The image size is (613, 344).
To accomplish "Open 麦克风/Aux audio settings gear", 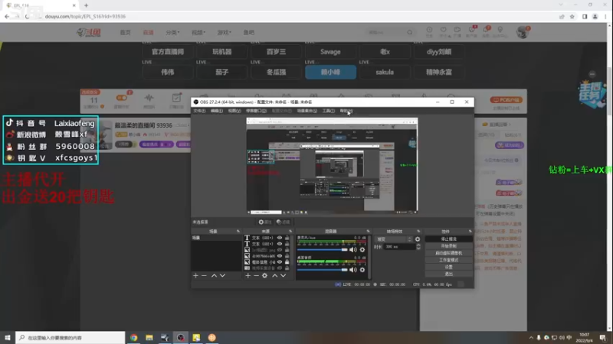I will pyautogui.click(x=362, y=250).
